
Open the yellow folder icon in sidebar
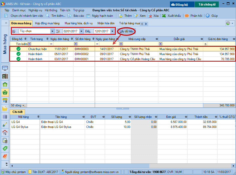click(x=5, y=109)
